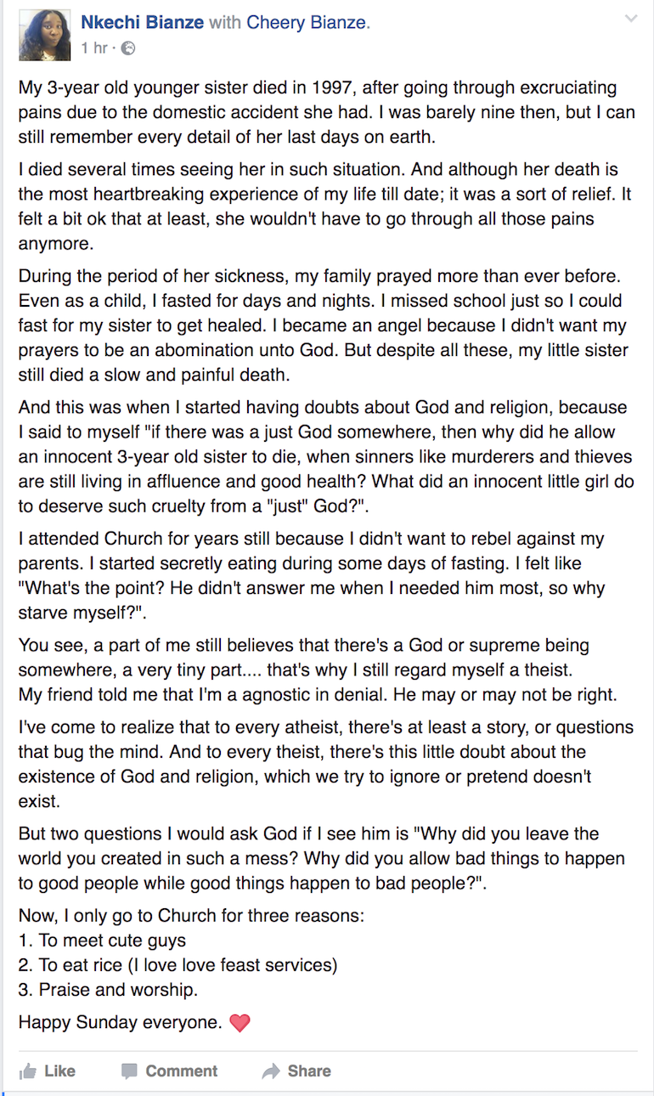Open the post options chevron menu
Viewport: 654px width, 1096px height.
coord(630,19)
